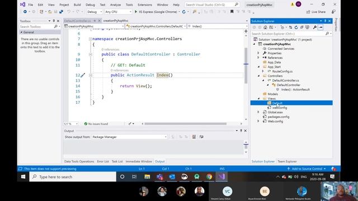The image size is (358, 201).
Task: Click the Task View taskbar icon
Action: (134, 176)
